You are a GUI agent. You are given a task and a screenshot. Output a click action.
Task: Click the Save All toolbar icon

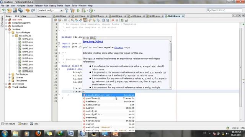coord(20,10)
